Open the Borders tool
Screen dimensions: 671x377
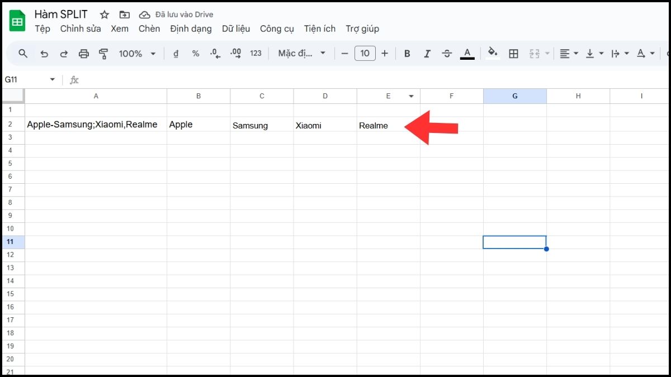tap(514, 54)
